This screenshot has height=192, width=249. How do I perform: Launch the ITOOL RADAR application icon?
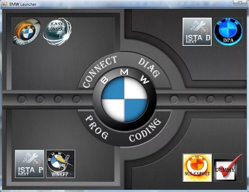(x=26, y=32)
